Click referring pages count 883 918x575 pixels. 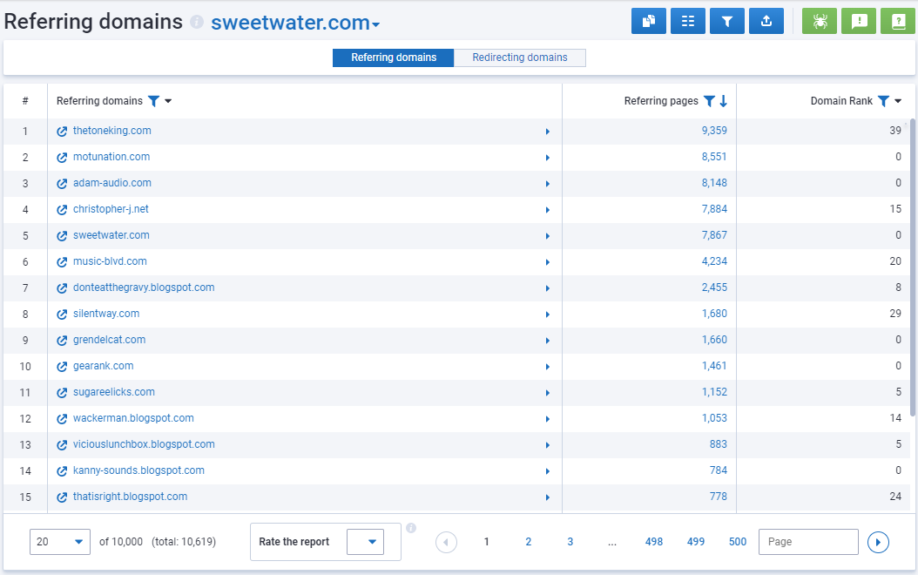click(719, 444)
